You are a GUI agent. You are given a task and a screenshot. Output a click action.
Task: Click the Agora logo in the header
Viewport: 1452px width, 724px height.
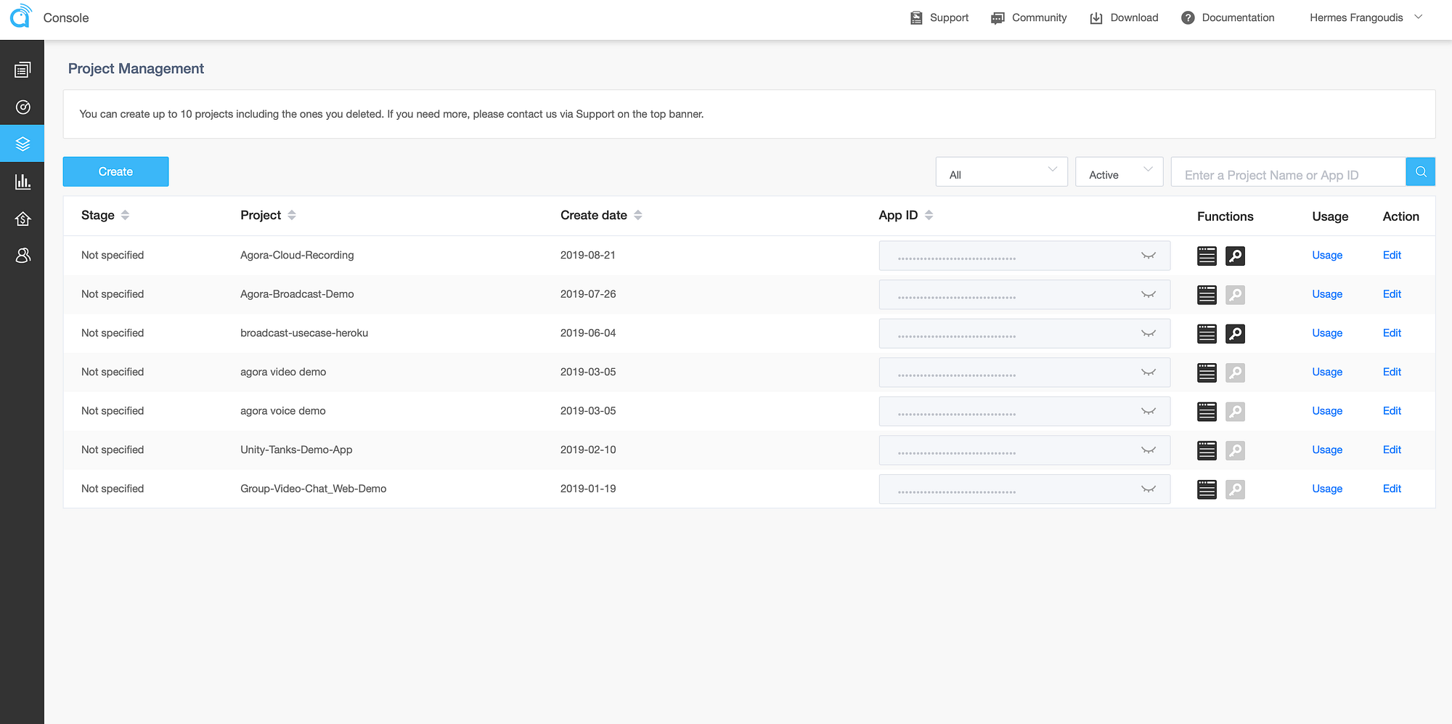coord(21,16)
